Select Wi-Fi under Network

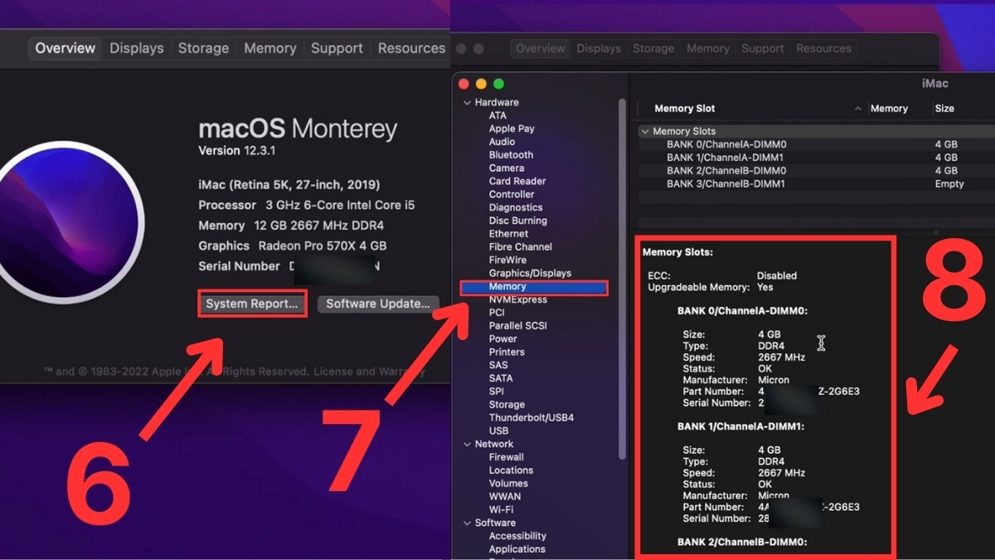coord(501,509)
